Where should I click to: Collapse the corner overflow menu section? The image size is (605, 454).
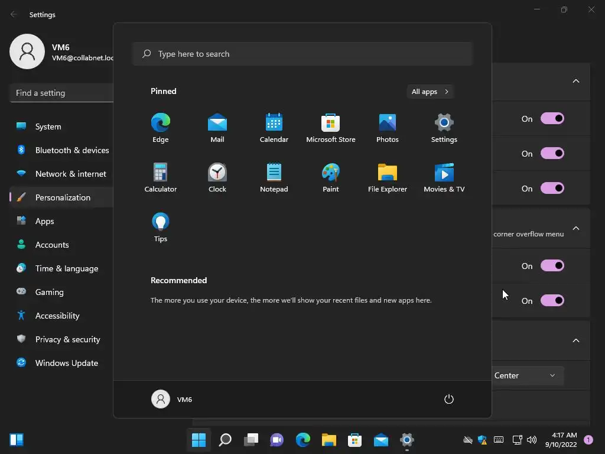(575, 228)
